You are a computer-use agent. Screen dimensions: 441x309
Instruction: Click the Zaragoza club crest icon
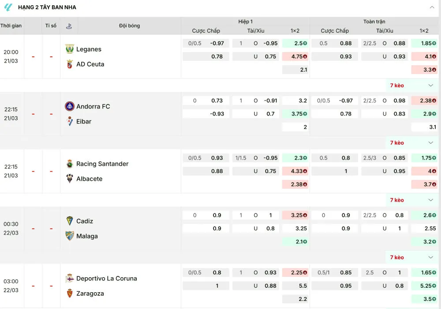pos(69,293)
